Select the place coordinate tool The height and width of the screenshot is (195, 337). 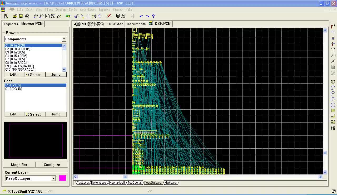tap(333, 55)
